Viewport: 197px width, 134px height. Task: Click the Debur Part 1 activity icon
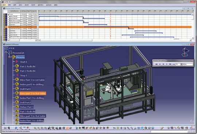pyautogui.click(x=17, y=107)
